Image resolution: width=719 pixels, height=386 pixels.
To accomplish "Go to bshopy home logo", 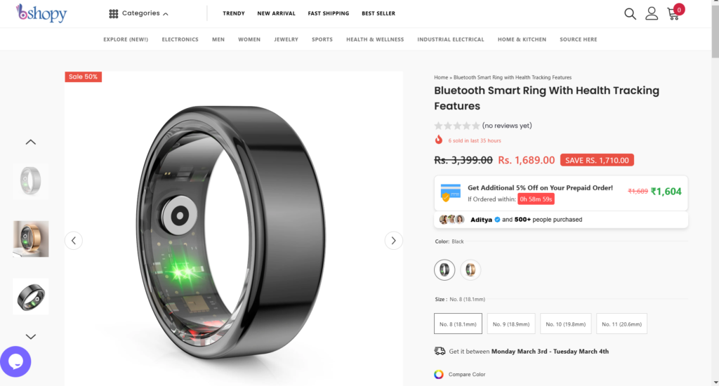I will pyautogui.click(x=41, y=13).
